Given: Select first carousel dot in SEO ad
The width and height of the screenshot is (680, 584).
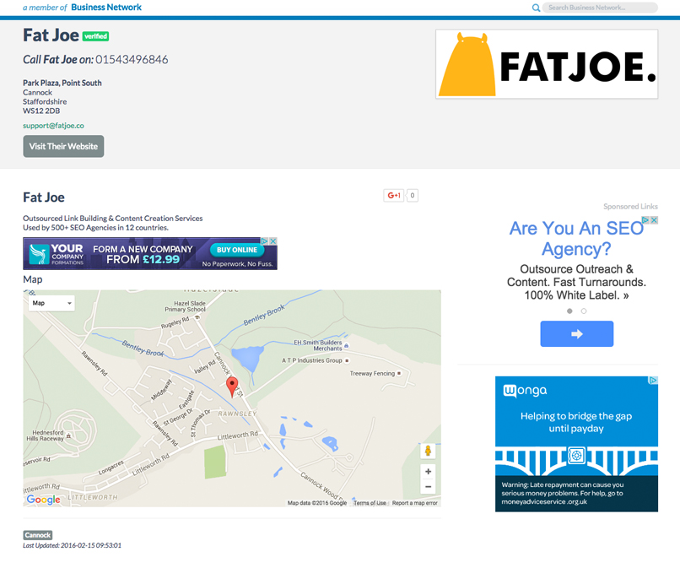Looking at the screenshot, I should coord(569,311).
